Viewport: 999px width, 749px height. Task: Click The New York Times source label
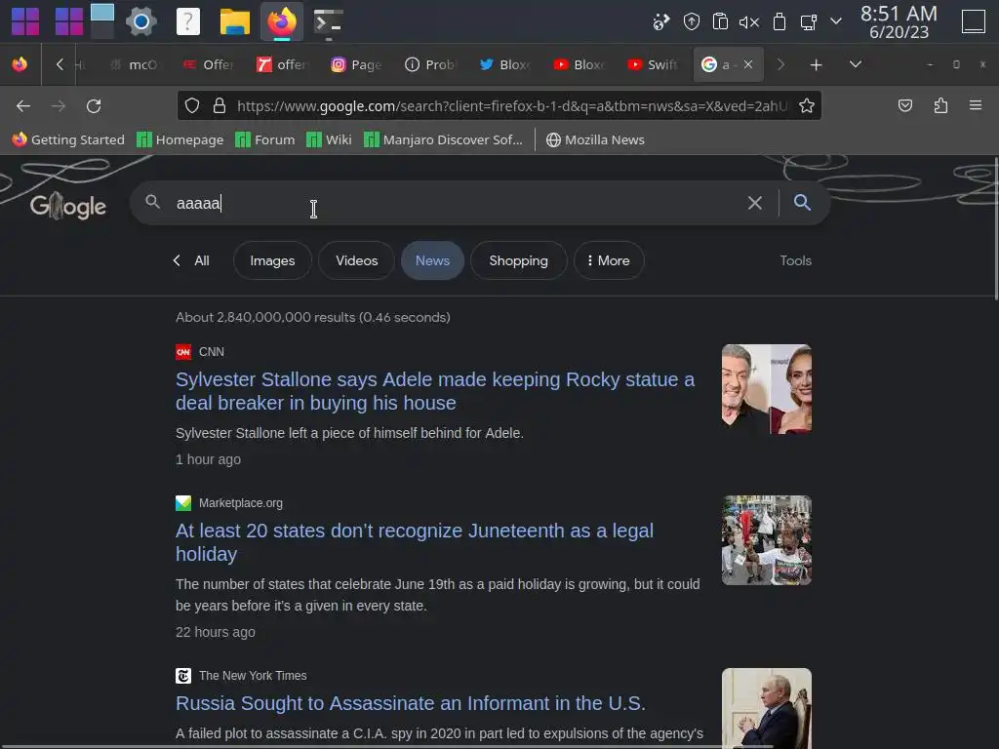[253, 676]
